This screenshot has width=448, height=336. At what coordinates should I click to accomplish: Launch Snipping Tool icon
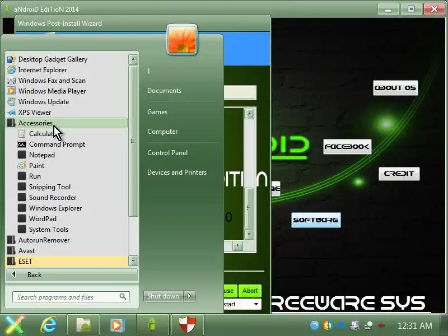click(x=22, y=186)
